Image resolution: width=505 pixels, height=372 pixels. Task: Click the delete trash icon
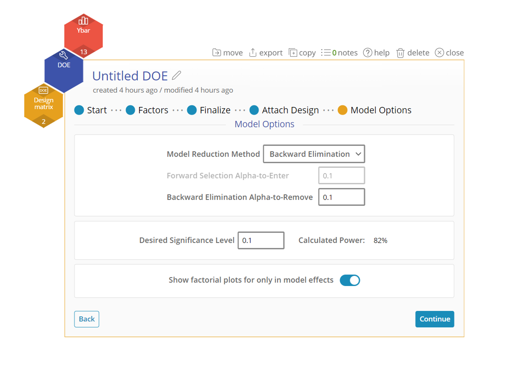click(400, 53)
